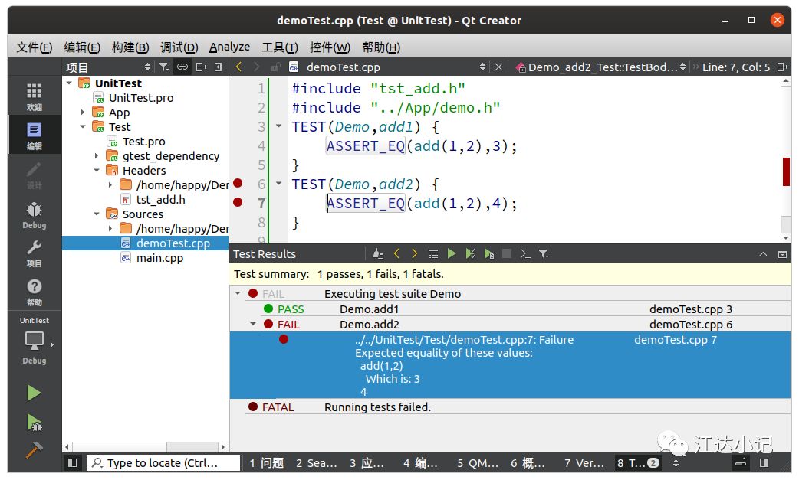The width and height of the screenshot is (799, 480).
Task: Run all tests in Test Results
Action: tap(452, 253)
